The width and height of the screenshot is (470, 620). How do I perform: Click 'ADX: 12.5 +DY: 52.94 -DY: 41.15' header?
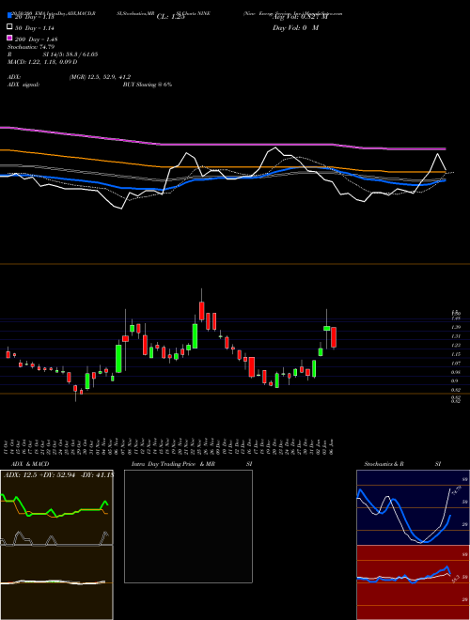pos(58,474)
